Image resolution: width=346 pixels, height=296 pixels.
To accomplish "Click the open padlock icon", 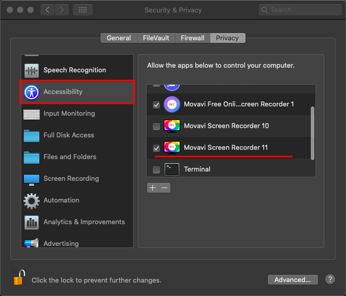I will tap(19, 277).
